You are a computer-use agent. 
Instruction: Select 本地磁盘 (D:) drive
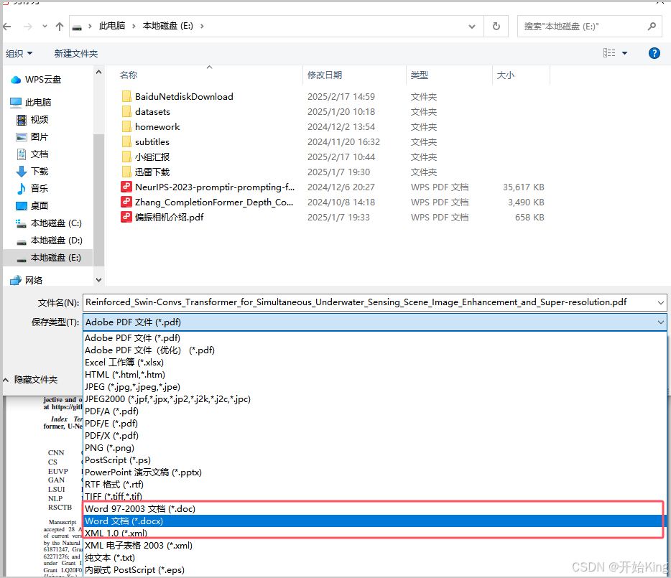[x=49, y=241]
